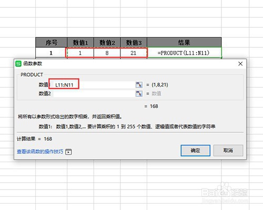The height and width of the screenshot is (210, 263).
Task: Click the 数值1 argument help line mentioning 255
Action: click(127, 127)
